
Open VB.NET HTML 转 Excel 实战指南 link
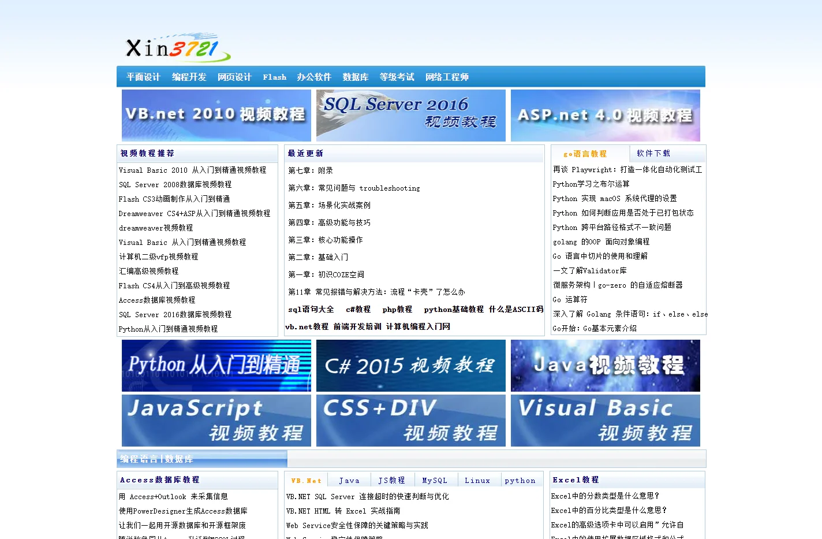[x=343, y=511]
